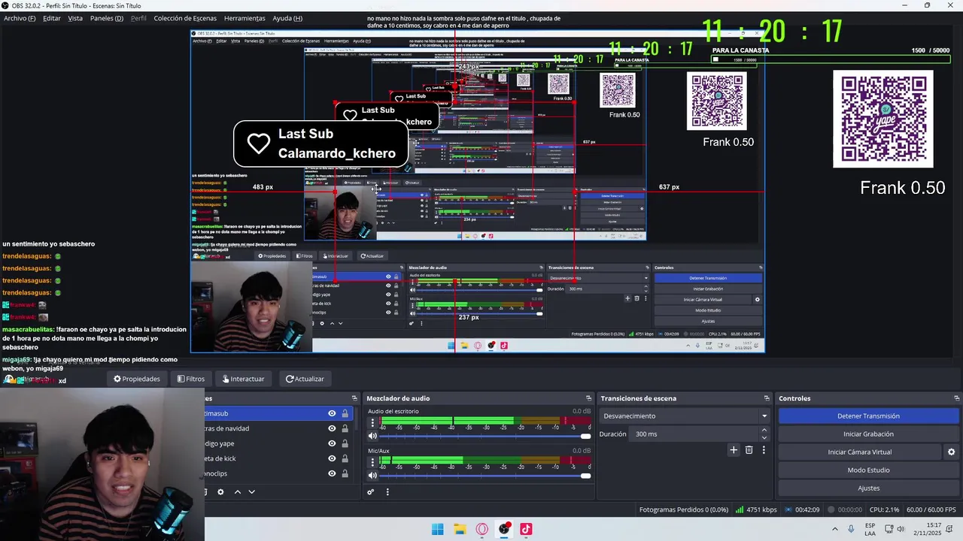Increase Duración with up arrow
This screenshot has height=541, width=963.
(764, 431)
